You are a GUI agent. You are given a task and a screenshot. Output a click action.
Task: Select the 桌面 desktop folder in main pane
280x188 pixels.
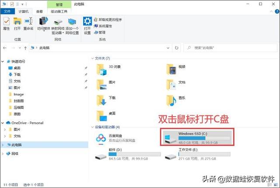[106, 116]
